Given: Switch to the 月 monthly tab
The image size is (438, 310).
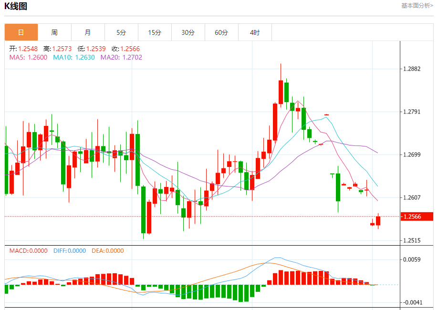Looking at the screenshot, I should point(88,32).
